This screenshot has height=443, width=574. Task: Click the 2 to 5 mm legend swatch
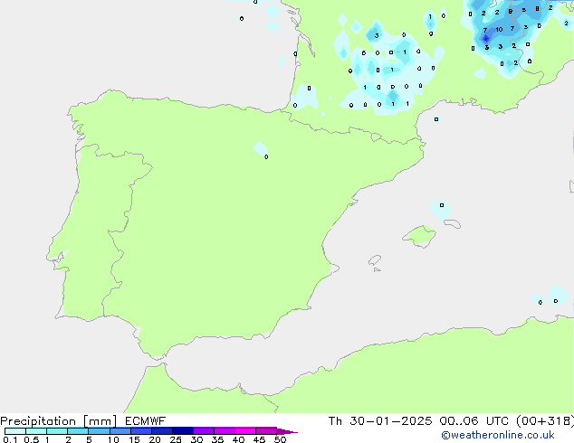(x=78, y=431)
